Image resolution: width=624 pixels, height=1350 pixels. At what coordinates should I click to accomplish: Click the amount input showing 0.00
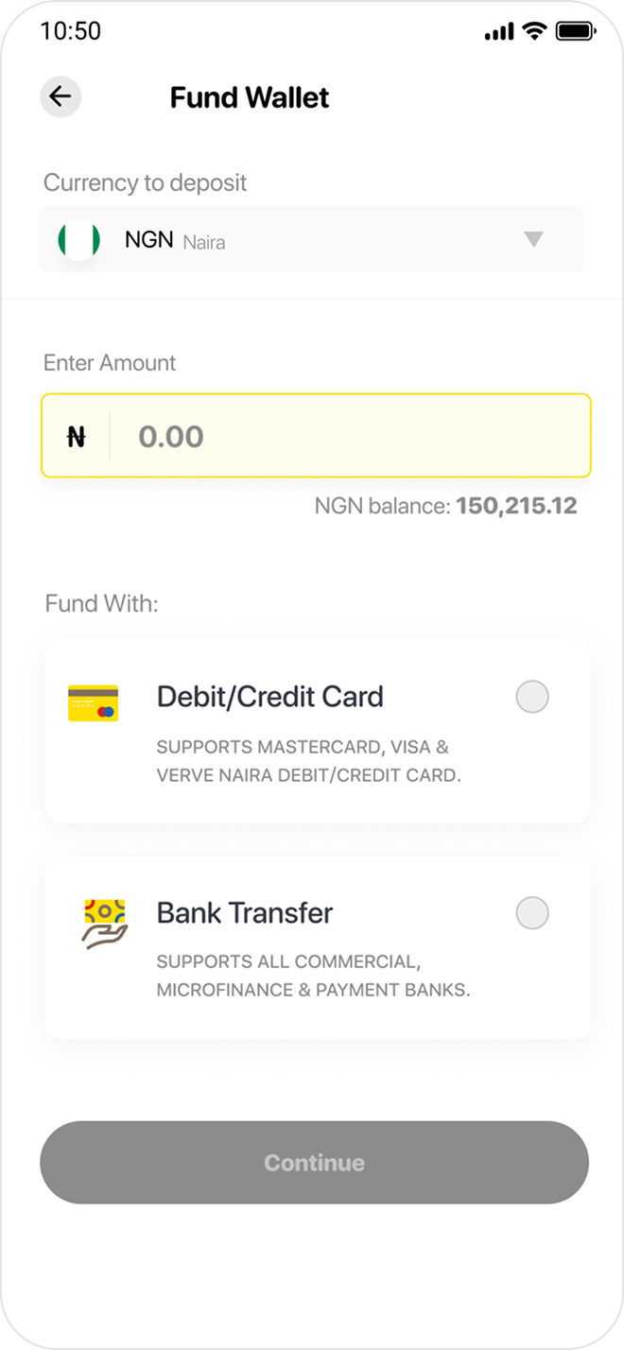pos(331,435)
